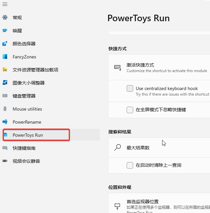Click the monitor icon beside 首选监视器位置
Screen dimensions: 210x213
click(x=118, y=206)
